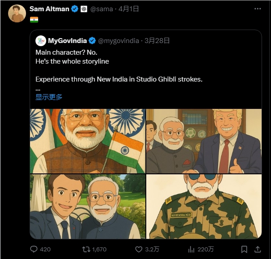Click the MyGovIndia avatar logo
The width and height of the screenshot is (271, 259).
(41, 41)
